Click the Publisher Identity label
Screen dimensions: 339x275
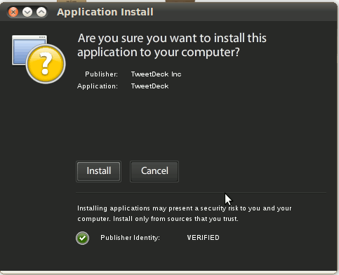(x=130, y=238)
